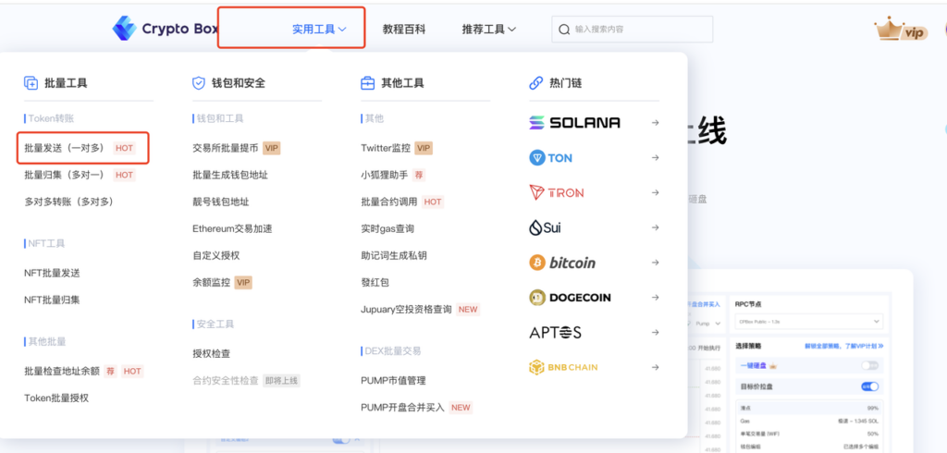Viewport: 947px width, 453px height.
Task: Select 多对多转账（多对多）
Action: click(69, 202)
